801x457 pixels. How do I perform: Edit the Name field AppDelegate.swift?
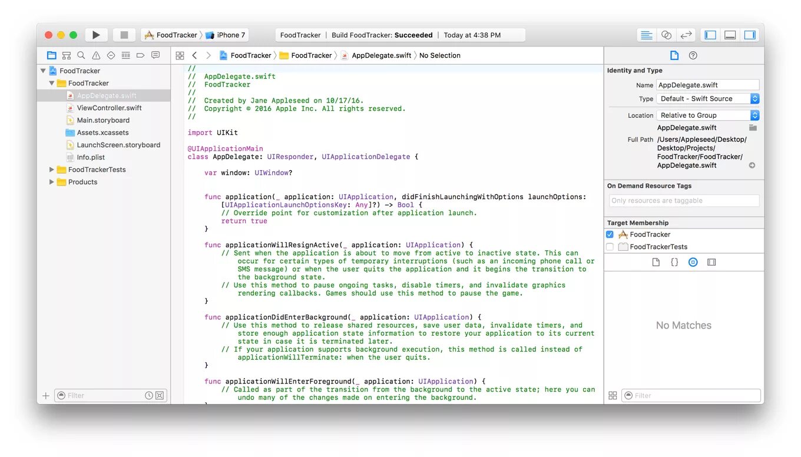tap(708, 85)
